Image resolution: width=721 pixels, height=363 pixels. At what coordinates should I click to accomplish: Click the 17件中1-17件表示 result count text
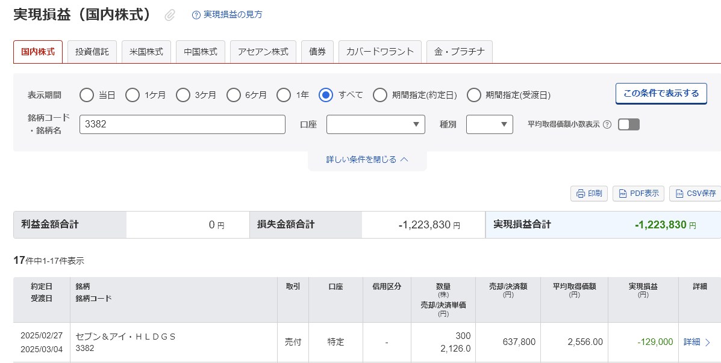49,261
